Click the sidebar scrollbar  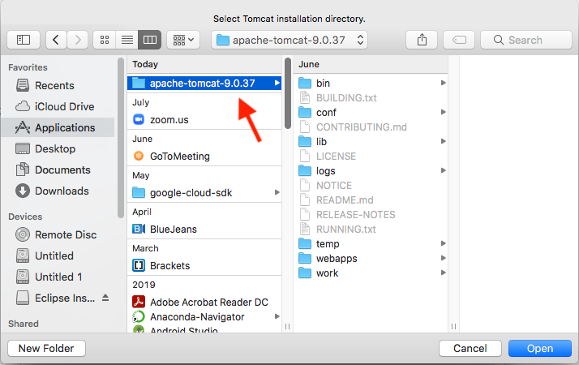[120, 138]
